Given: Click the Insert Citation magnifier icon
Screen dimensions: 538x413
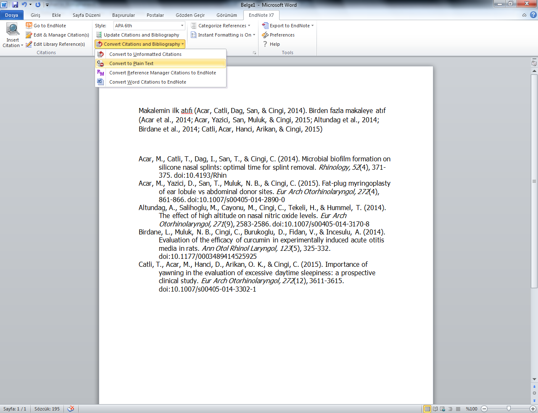Looking at the screenshot, I should point(13,29).
